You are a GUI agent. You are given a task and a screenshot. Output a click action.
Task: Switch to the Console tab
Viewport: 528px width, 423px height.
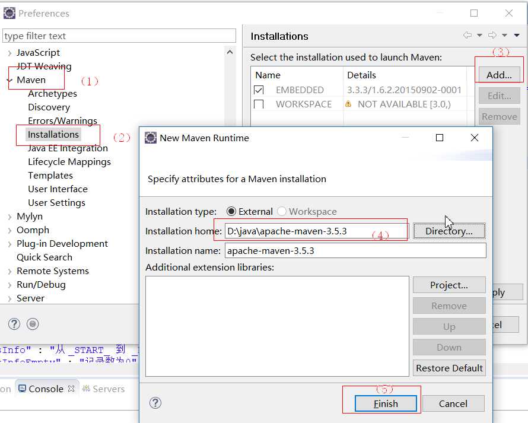46,389
